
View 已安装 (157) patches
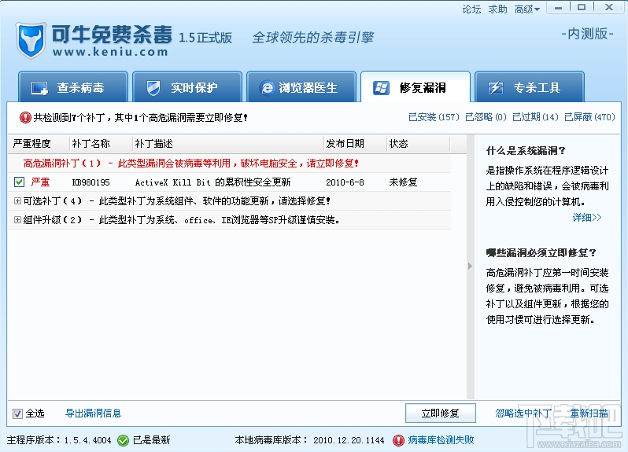tap(434, 117)
